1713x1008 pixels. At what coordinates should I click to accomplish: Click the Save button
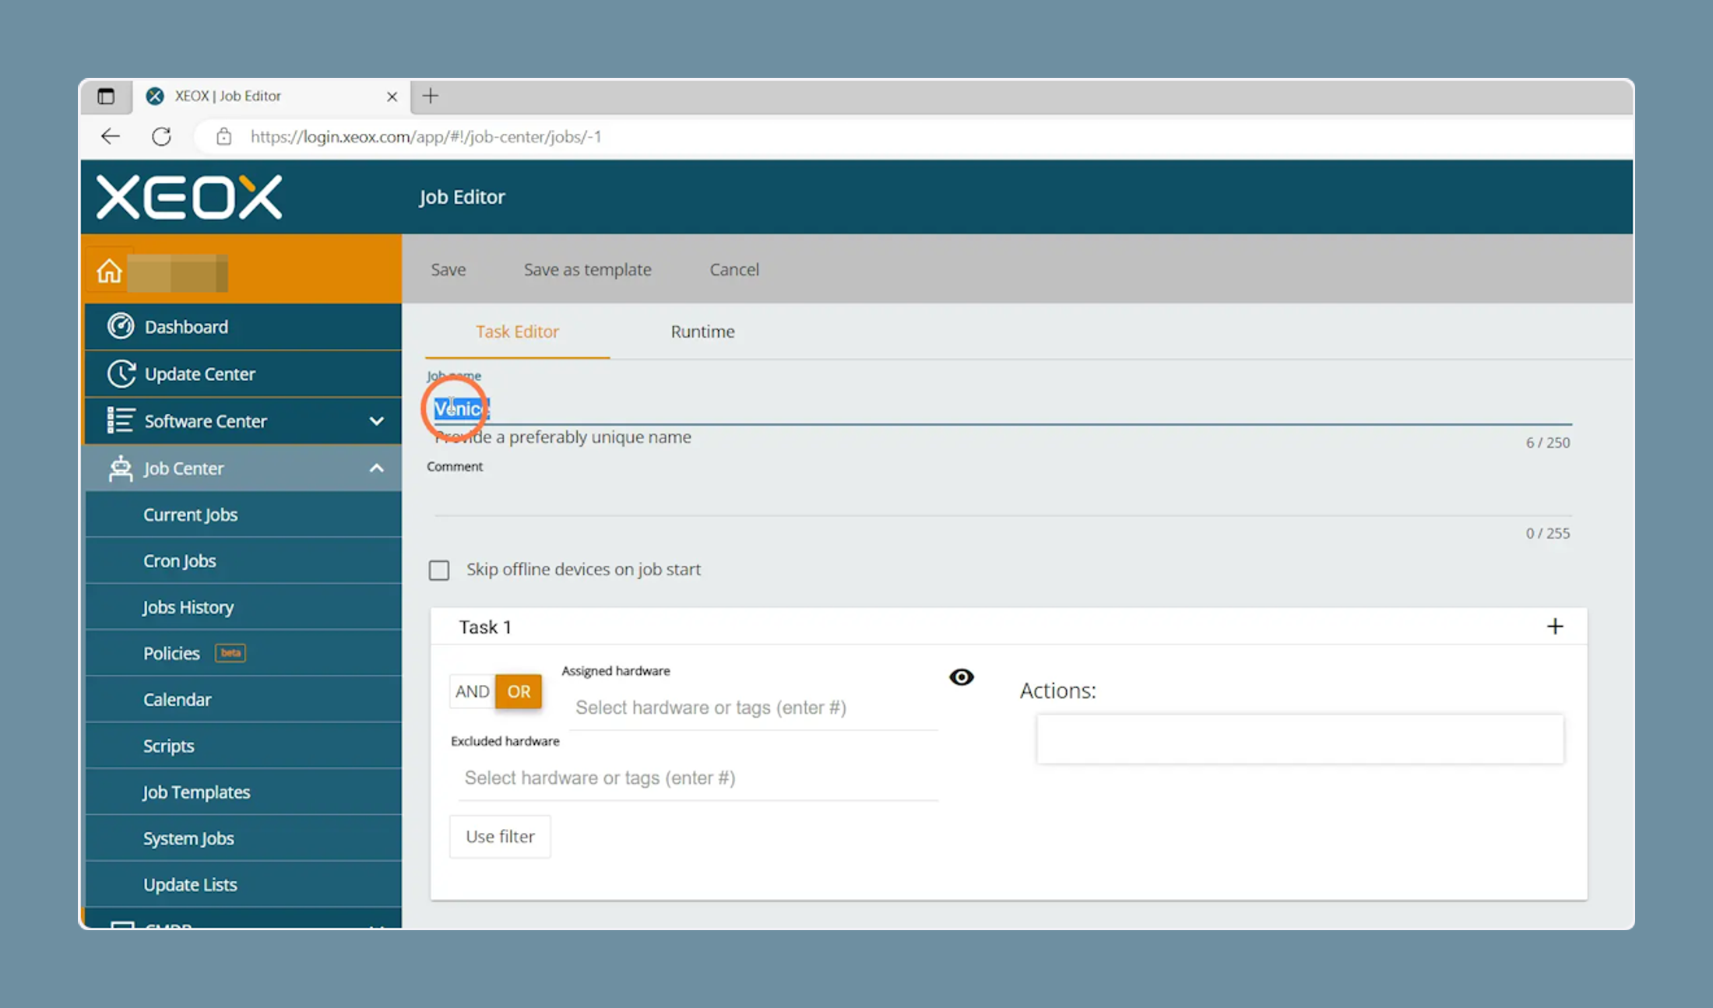[448, 269]
